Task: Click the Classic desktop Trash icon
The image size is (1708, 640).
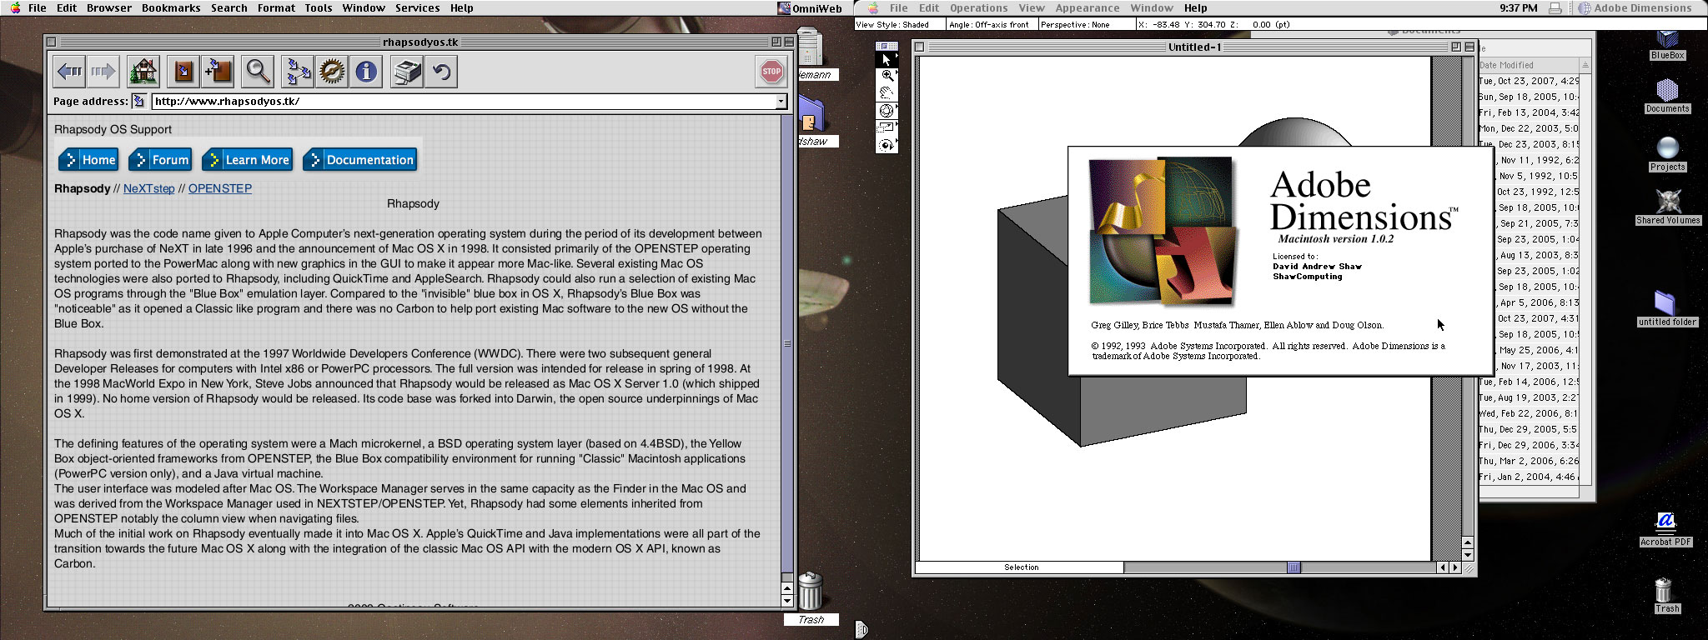Action: click(1665, 595)
